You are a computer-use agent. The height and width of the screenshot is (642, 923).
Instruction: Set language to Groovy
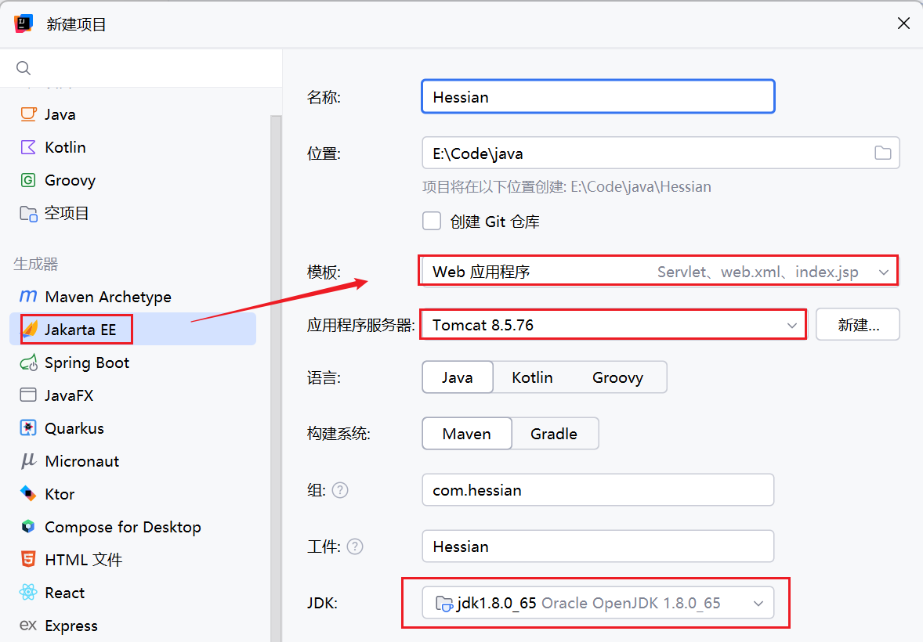coord(617,377)
